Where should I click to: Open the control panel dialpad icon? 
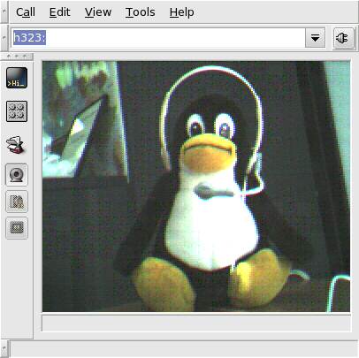pos(17,111)
